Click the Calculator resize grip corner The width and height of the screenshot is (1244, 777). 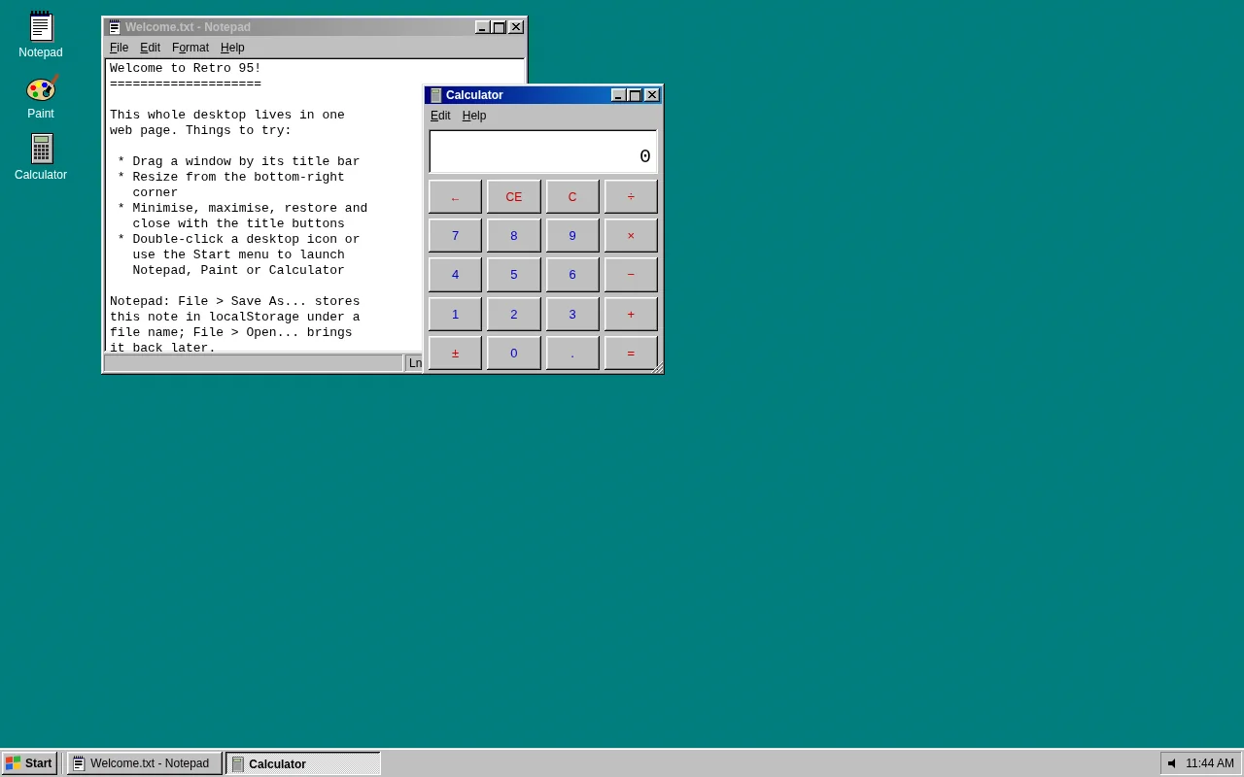[657, 367]
